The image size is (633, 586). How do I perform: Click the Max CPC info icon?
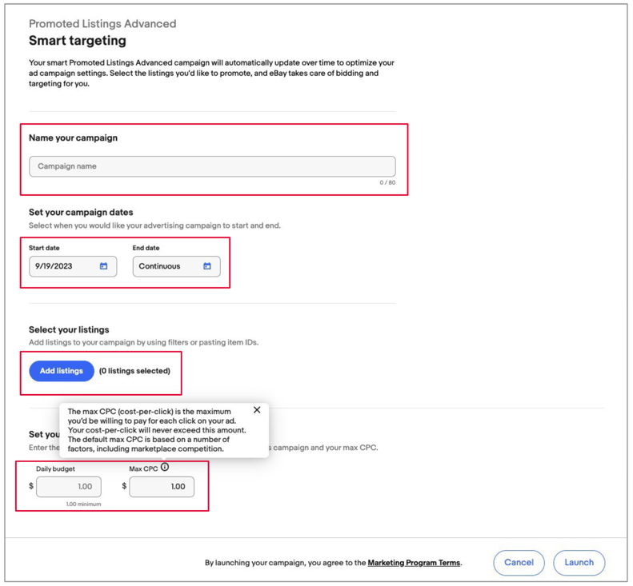coord(165,467)
